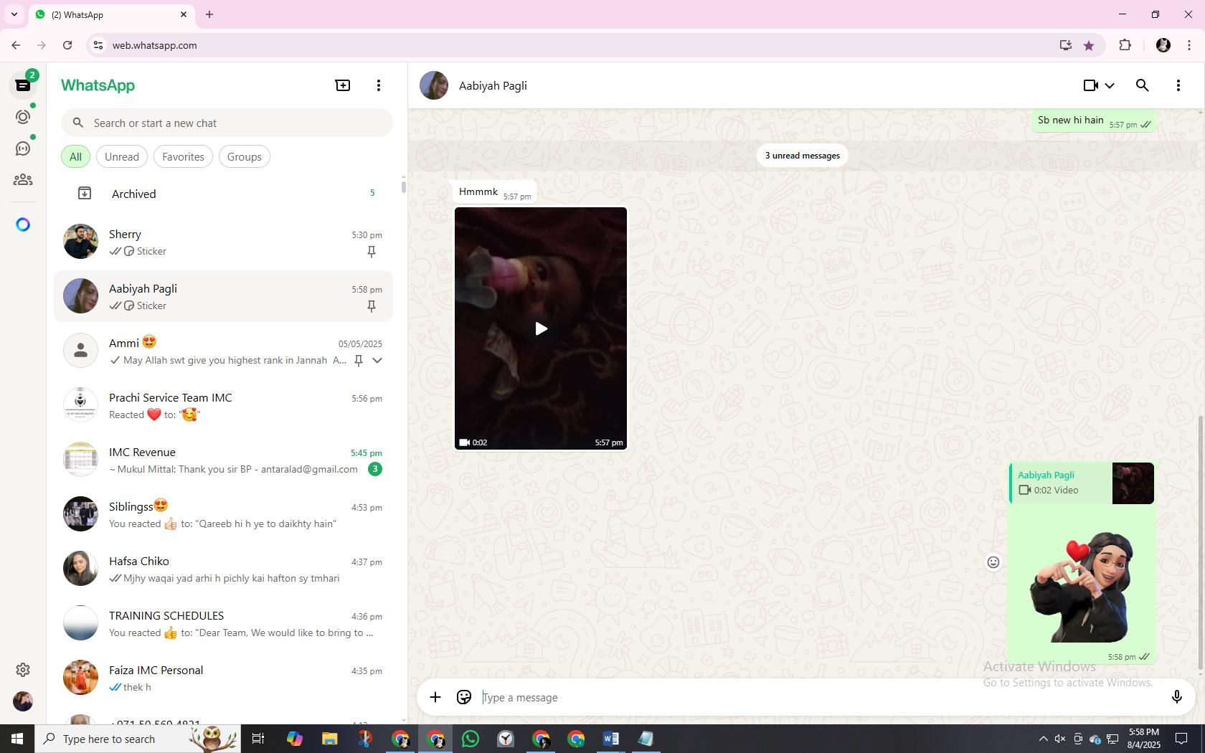Focus the Type a message field

click(821, 698)
